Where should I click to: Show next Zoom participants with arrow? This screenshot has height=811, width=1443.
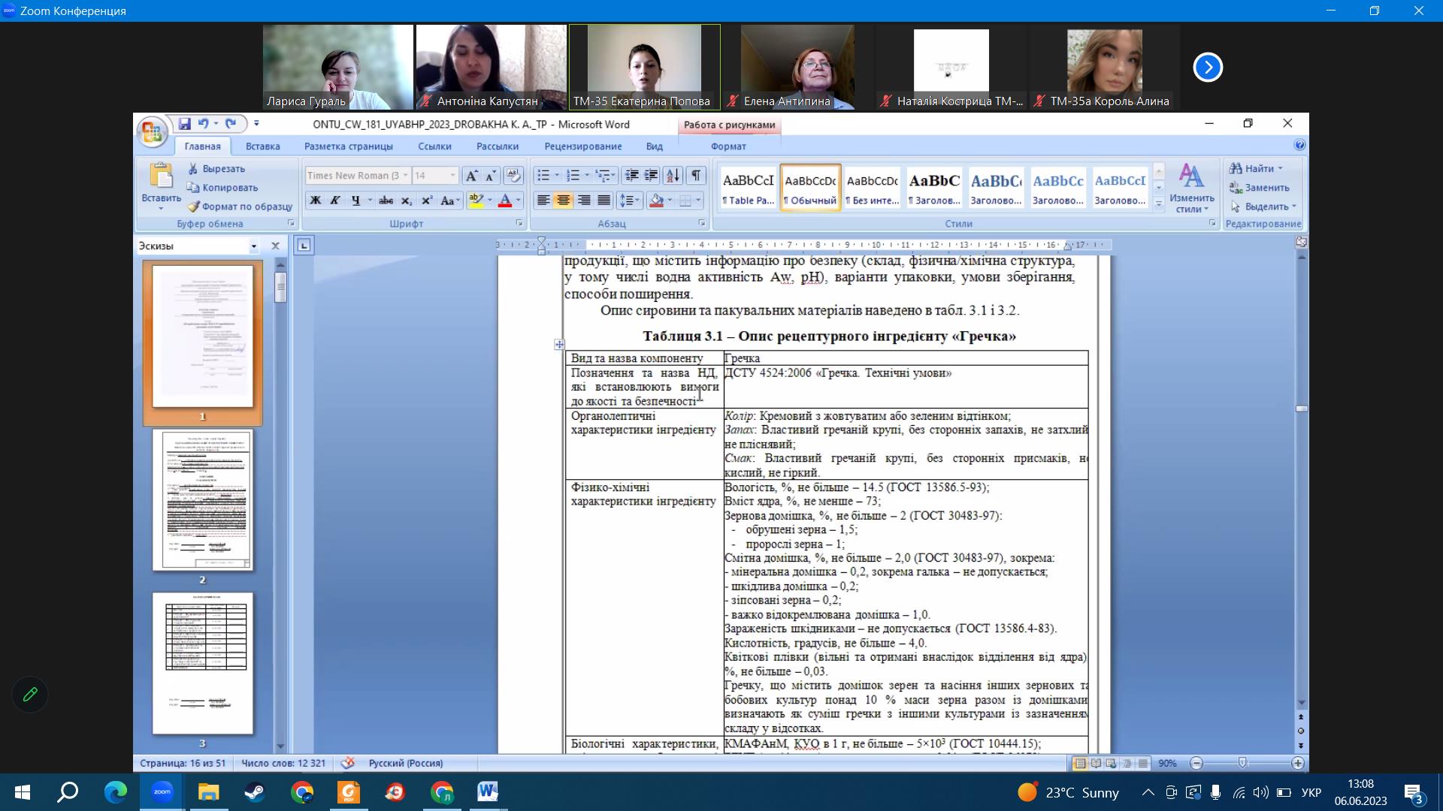(1208, 68)
